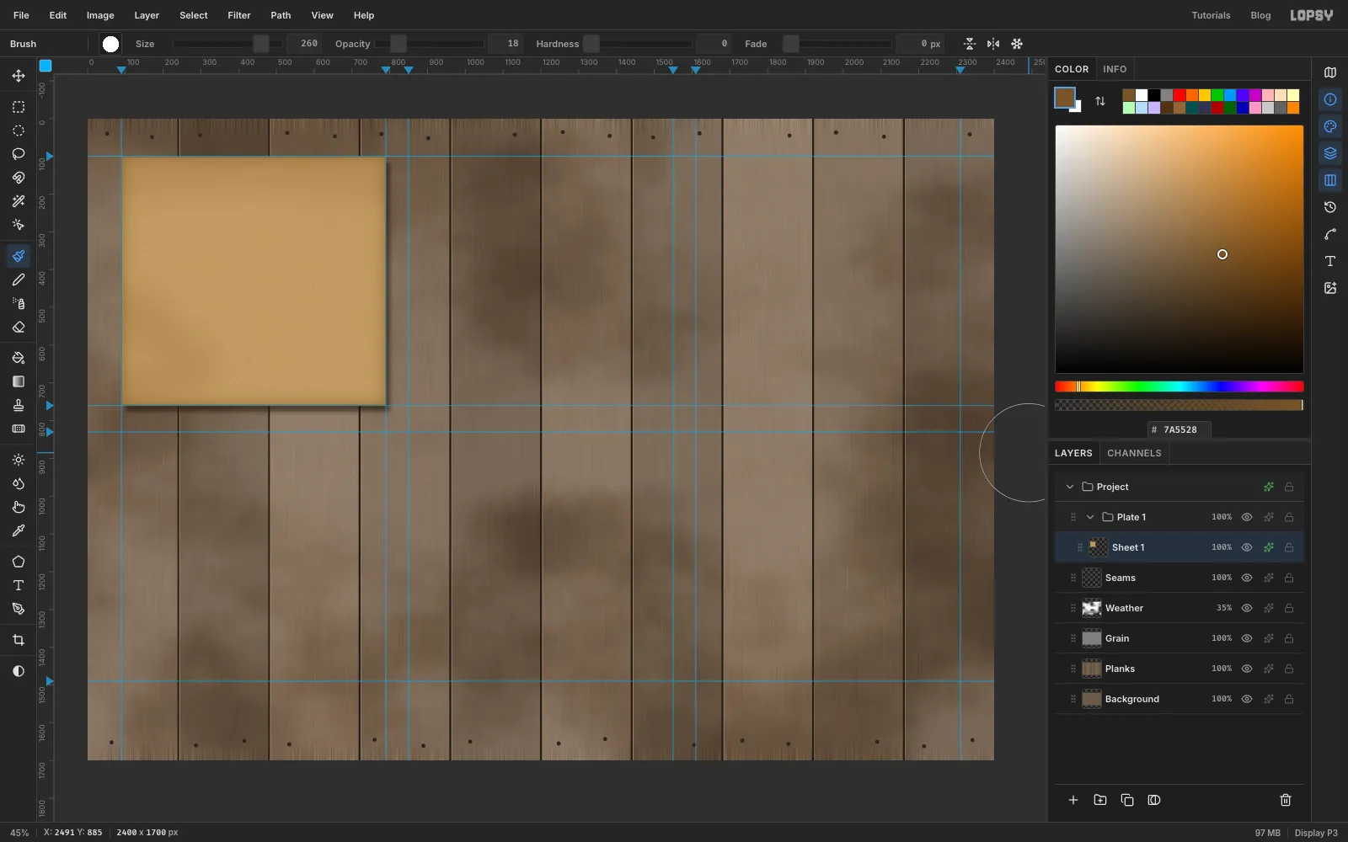Screen dimensions: 1348x842
Task: Hide the Planks layer
Action: click(1247, 669)
